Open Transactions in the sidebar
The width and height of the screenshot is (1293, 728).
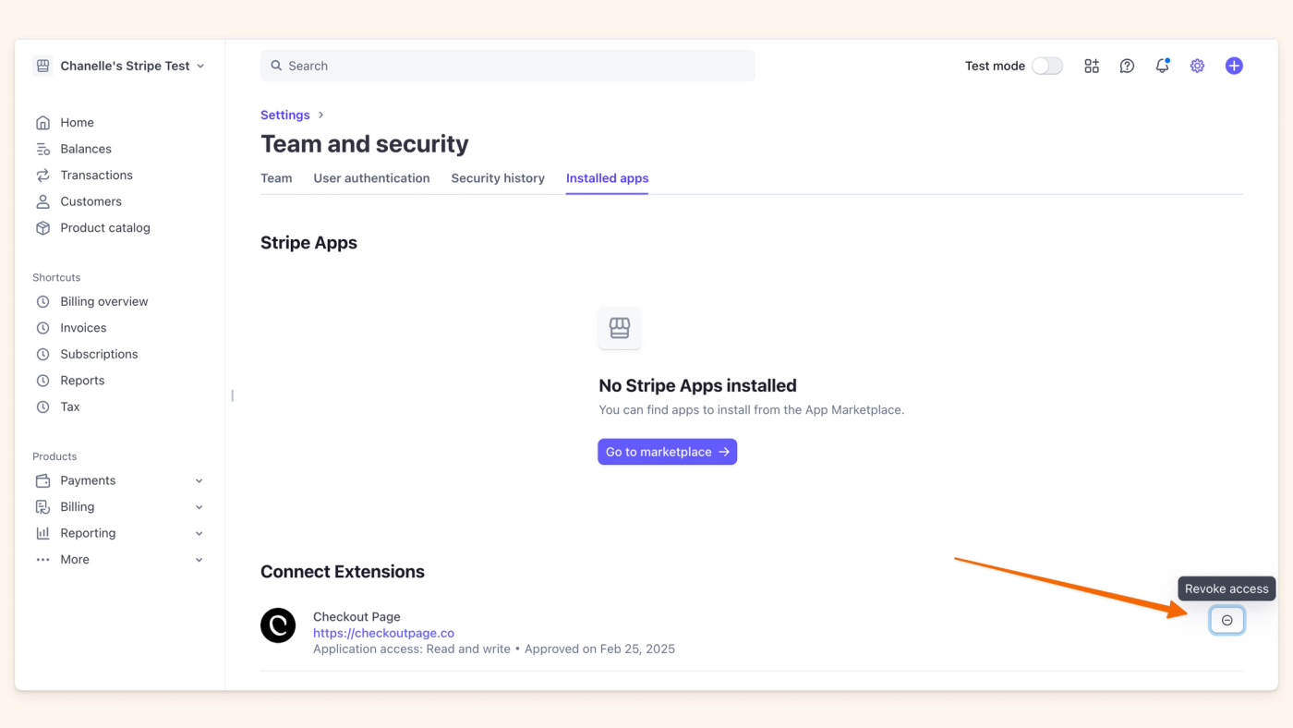click(x=96, y=176)
